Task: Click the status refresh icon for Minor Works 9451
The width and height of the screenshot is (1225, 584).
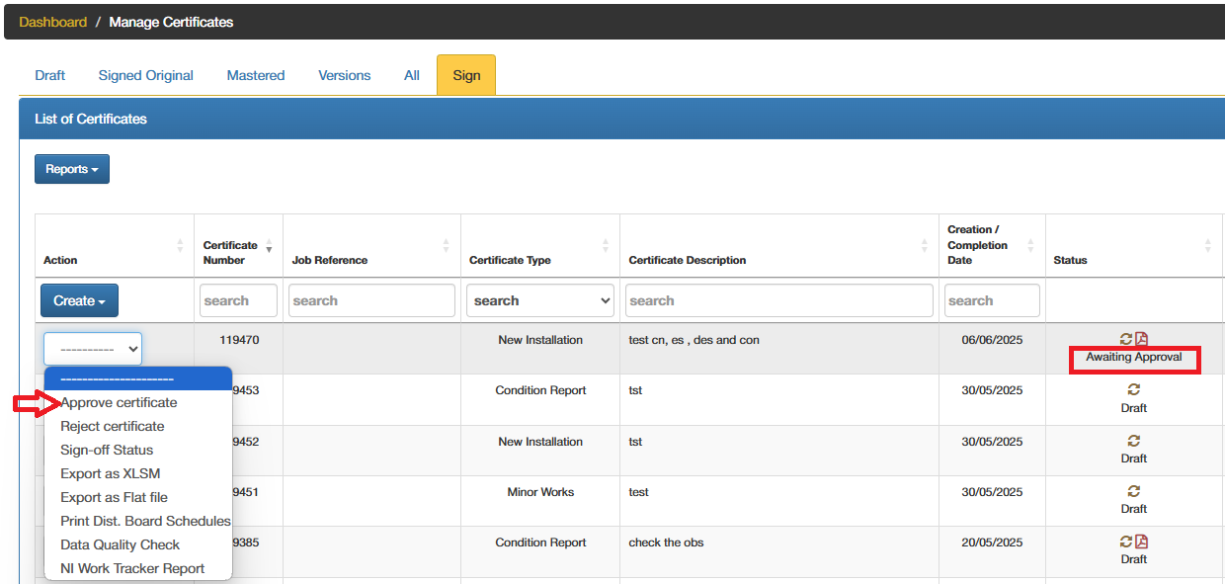Action: 1133,491
